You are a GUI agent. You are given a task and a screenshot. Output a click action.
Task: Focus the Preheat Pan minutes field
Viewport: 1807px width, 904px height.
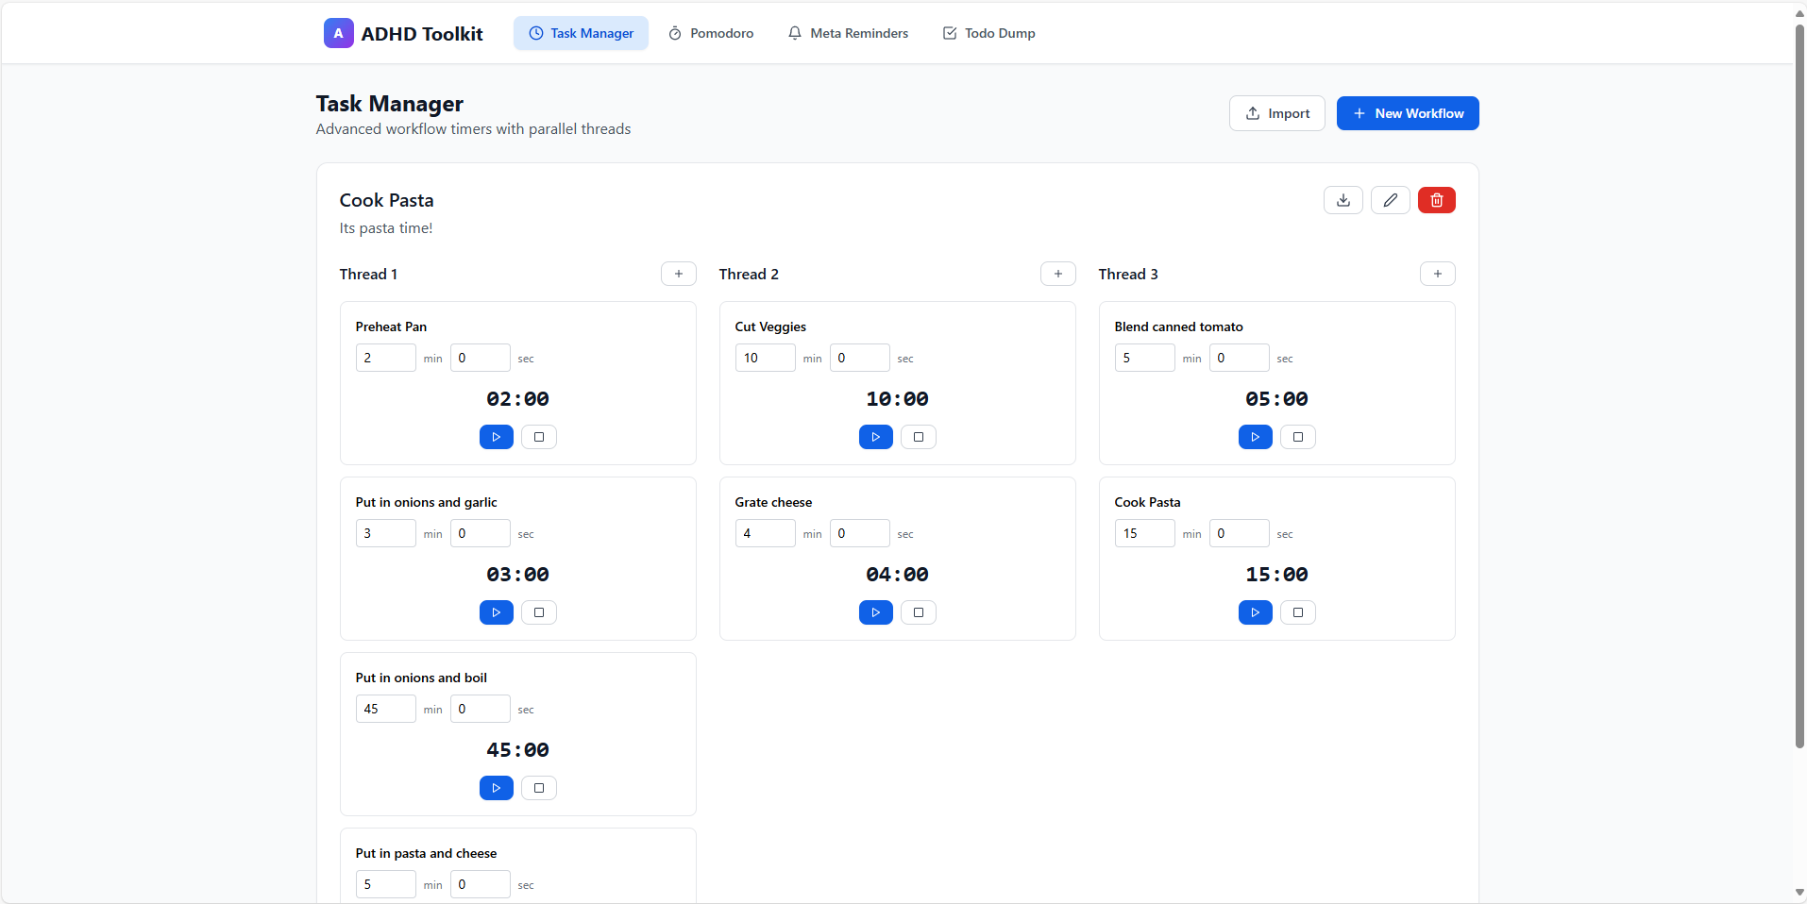pyautogui.click(x=386, y=358)
